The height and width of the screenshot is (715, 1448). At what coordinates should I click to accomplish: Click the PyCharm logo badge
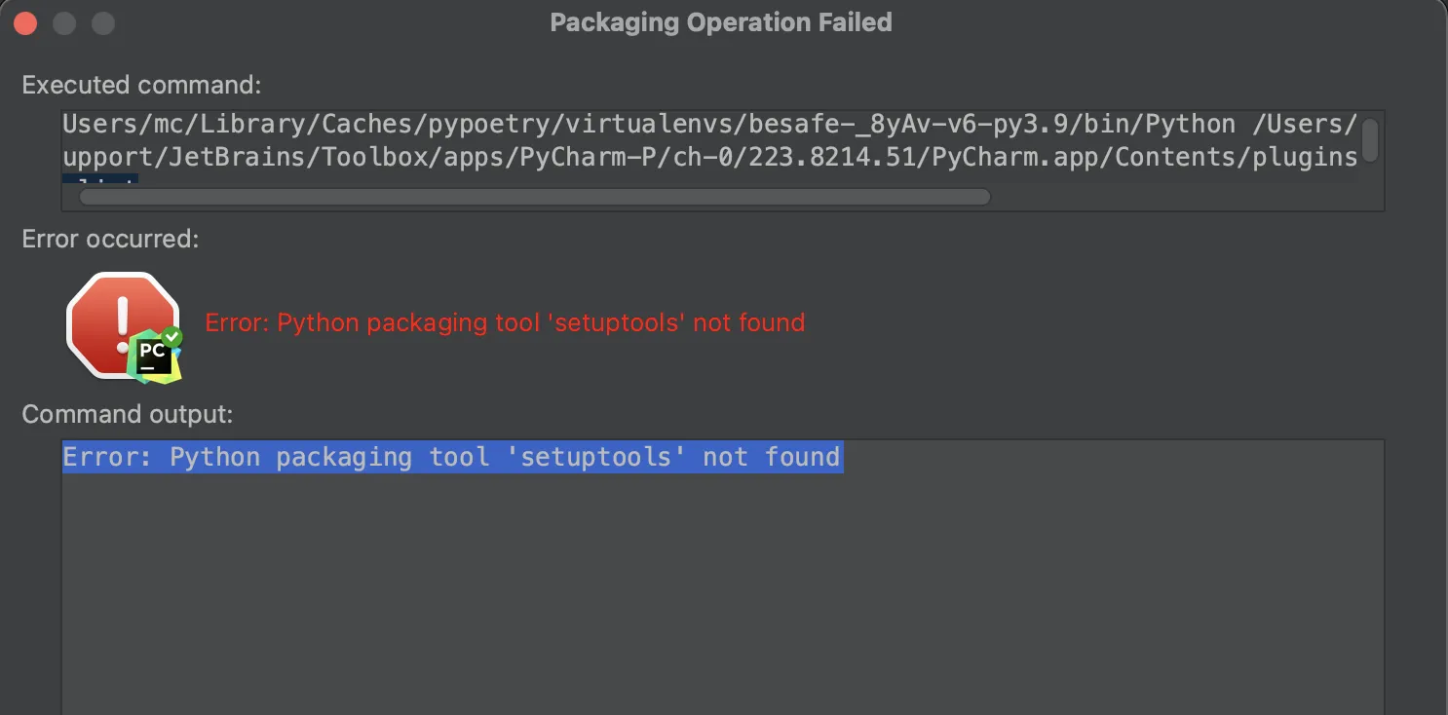point(153,356)
